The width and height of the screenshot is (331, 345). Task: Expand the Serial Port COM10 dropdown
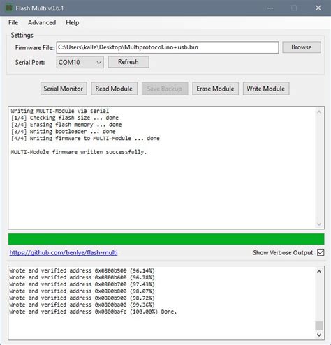click(x=80, y=62)
